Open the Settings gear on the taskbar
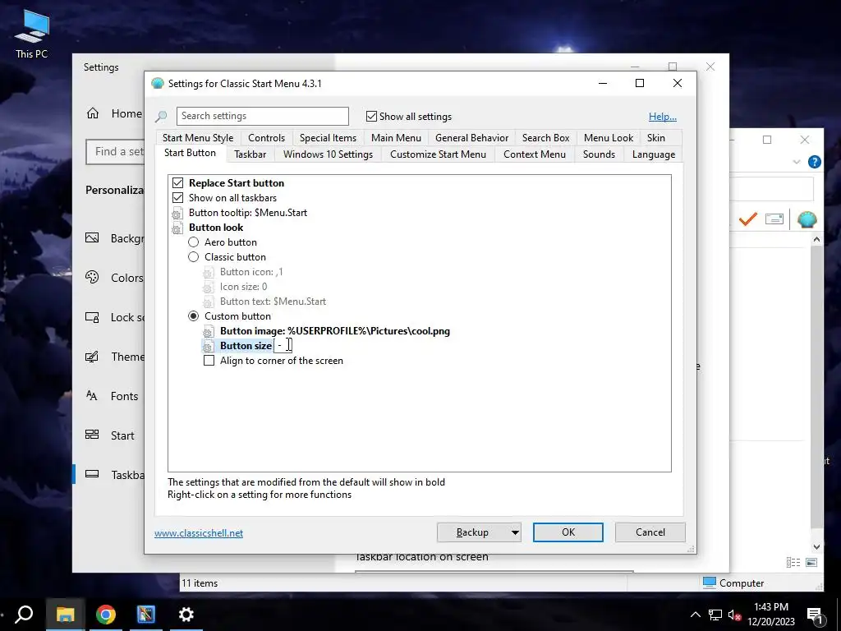The image size is (841, 631). 186,615
